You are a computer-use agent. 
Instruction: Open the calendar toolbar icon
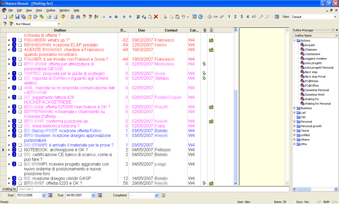194,17
